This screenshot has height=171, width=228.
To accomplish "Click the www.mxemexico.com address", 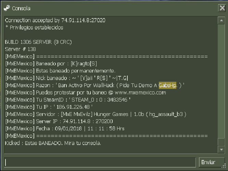I will 140,93.
